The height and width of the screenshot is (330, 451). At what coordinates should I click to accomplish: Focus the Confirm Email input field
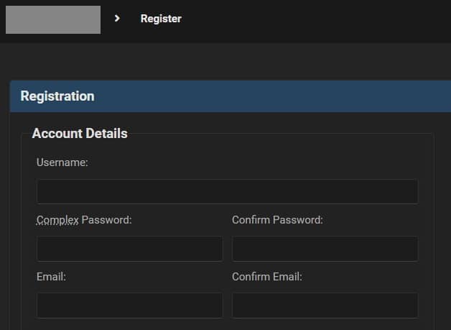click(325, 306)
